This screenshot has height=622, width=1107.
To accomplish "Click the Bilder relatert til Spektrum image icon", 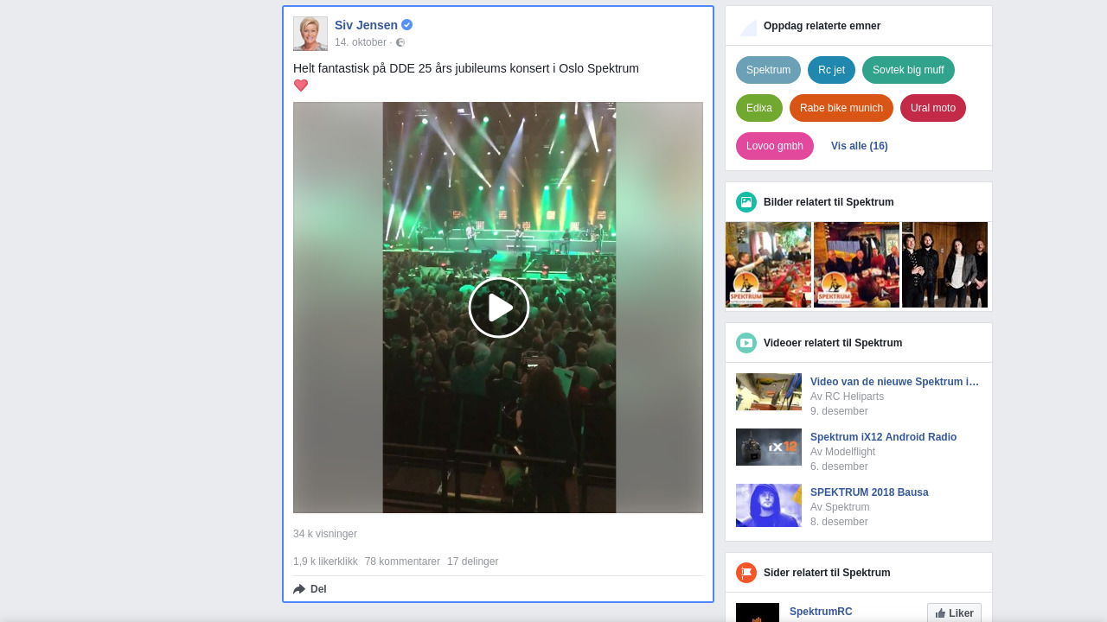I will [x=746, y=202].
